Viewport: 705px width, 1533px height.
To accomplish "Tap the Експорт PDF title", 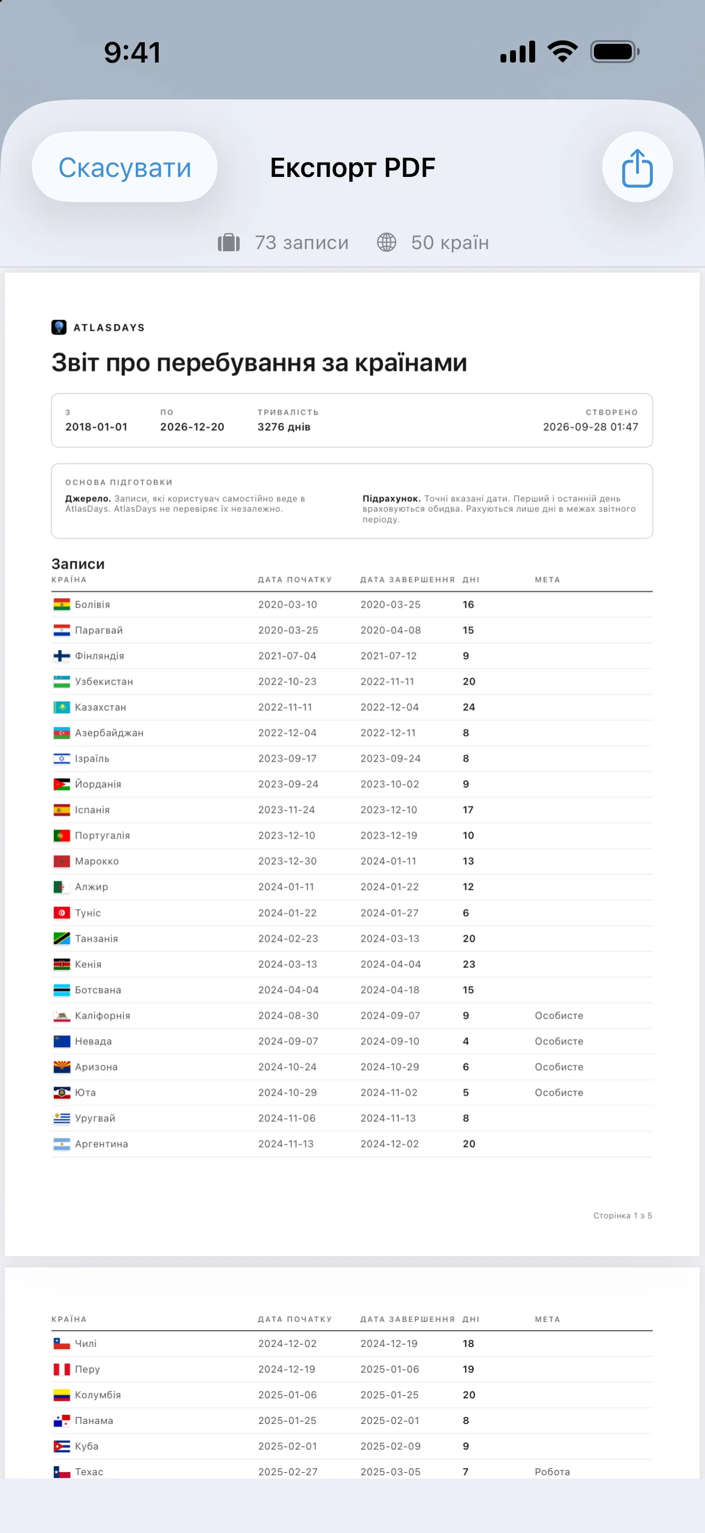I will [352, 168].
